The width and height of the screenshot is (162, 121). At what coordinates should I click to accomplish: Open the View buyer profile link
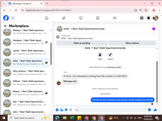coord(114,67)
